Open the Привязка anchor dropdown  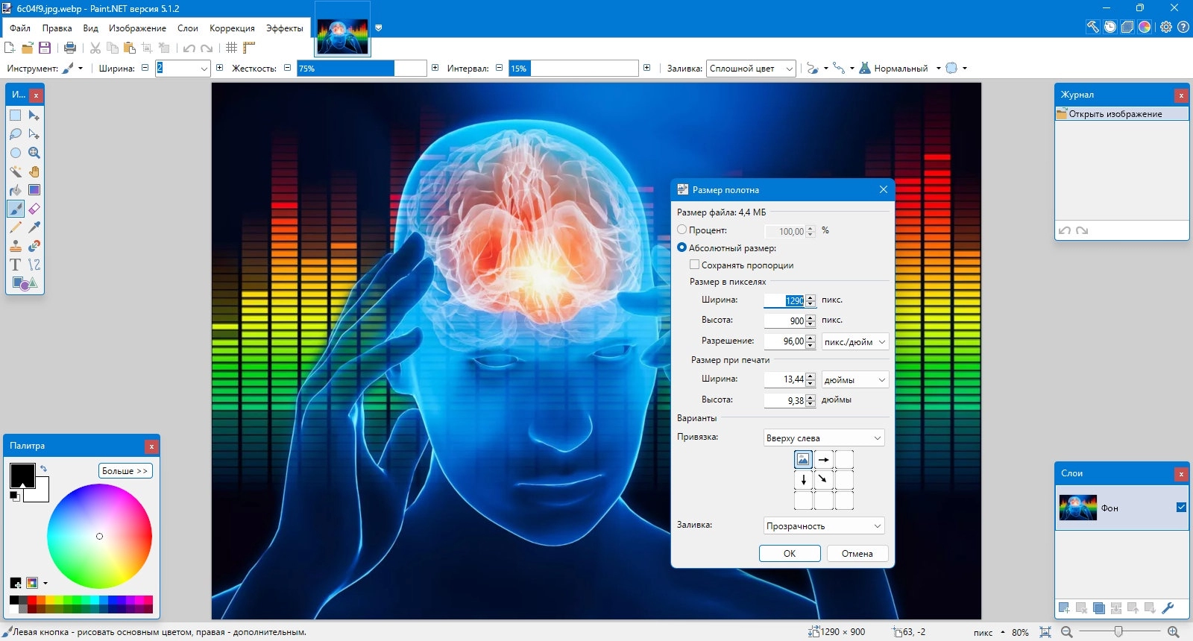[x=824, y=438]
